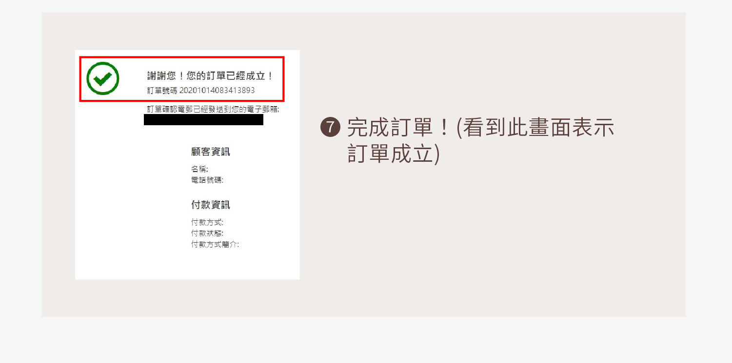Click order number 20201014083413893

pos(217,90)
